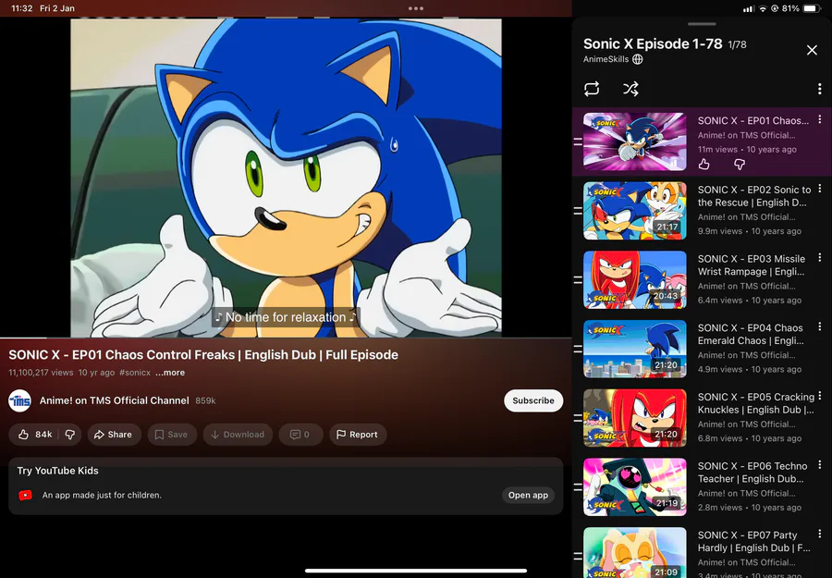Click playlist panel drag handle
Screen dimensions: 832x578
click(702, 24)
